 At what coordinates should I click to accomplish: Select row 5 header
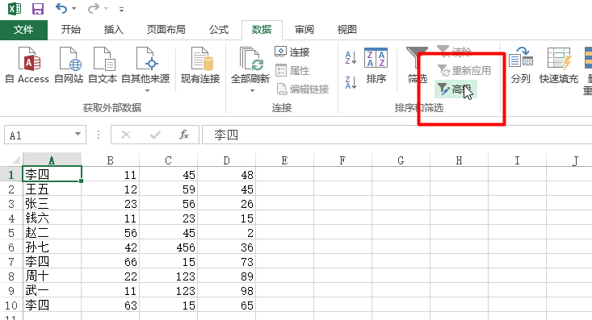(11, 233)
